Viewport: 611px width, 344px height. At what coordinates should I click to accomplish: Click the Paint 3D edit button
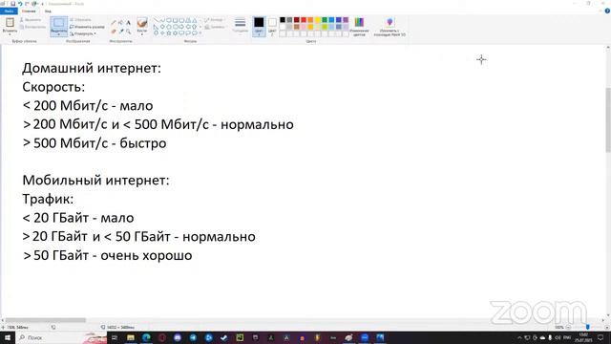tap(390, 27)
